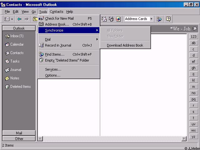Click the Up One Level folder icon
The height and width of the screenshot is (150, 200).
tap(35, 19)
